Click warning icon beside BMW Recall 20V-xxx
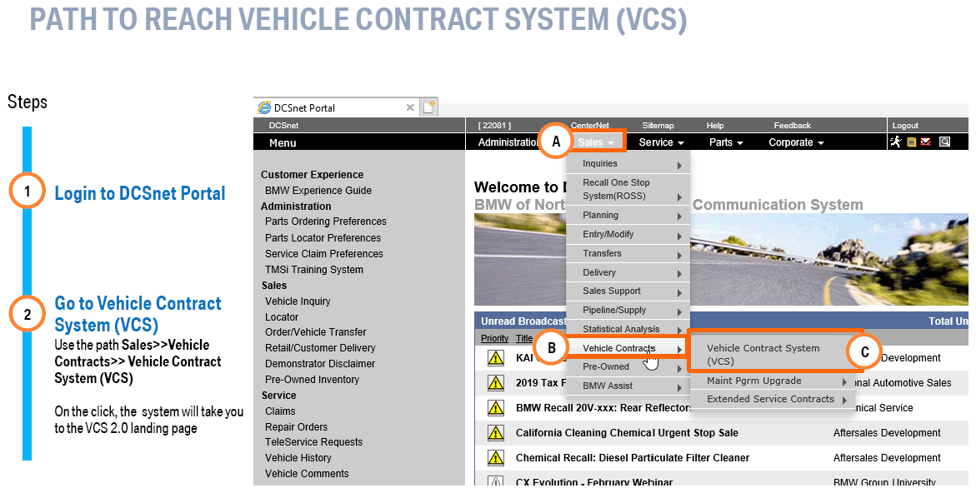This screenshot has width=976, height=493. click(x=496, y=408)
